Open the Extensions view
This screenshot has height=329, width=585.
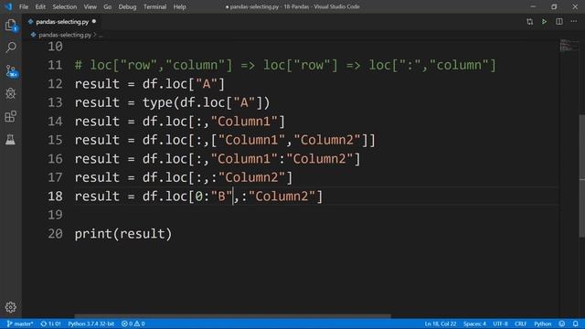[11, 116]
